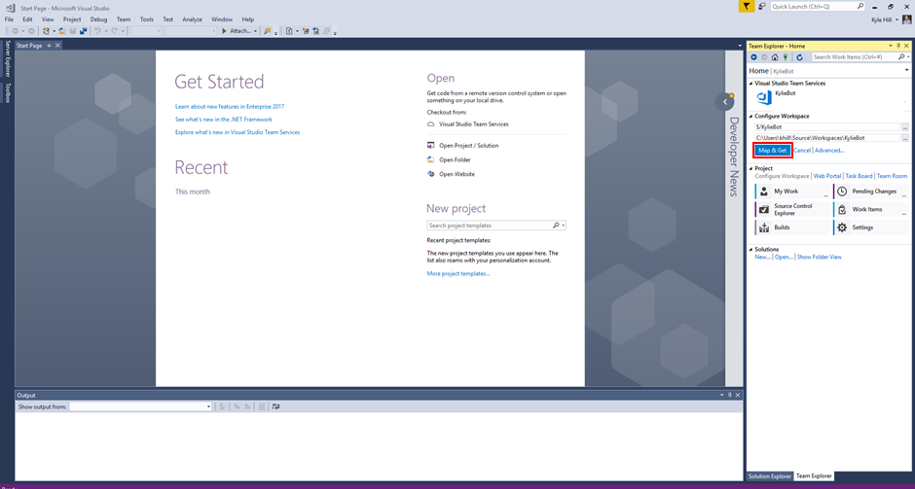Open the Toolbox side tab

pyautogui.click(x=8, y=92)
